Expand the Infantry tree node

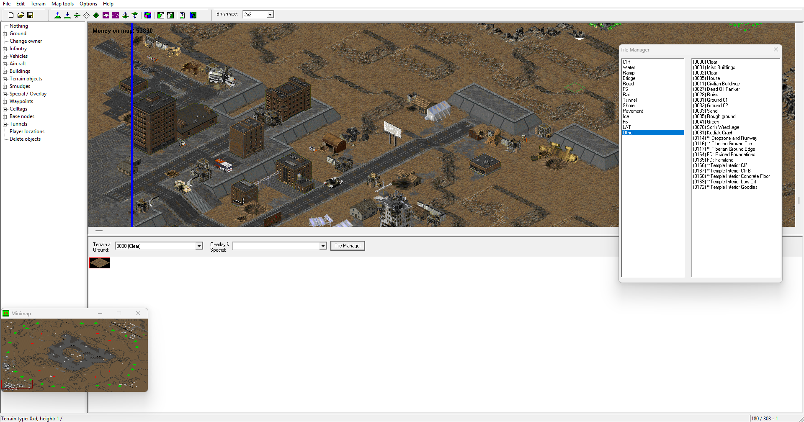click(5, 49)
